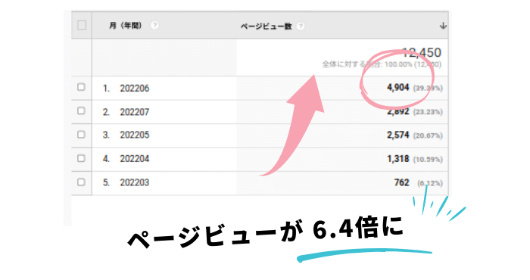Click the percentage (23.23%)
530x280 pixels.
click(x=428, y=112)
